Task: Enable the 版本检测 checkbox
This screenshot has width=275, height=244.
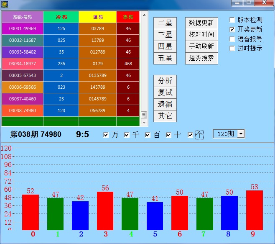Action: coord(232,20)
